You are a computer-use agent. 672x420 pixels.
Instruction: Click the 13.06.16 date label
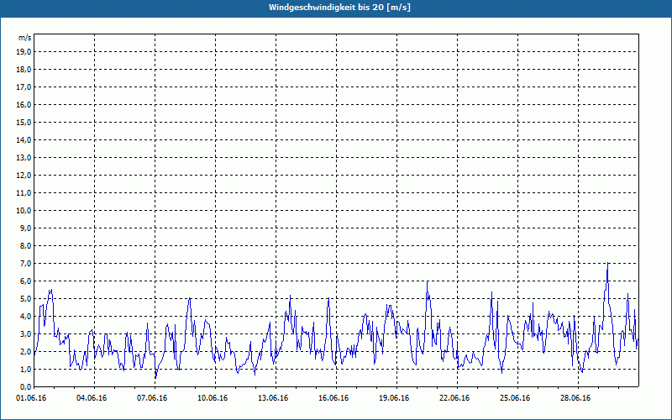tap(273, 398)
